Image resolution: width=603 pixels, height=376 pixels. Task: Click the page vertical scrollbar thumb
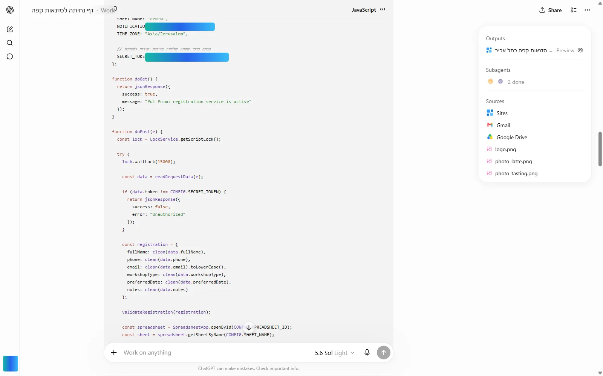tap(600, 149)
